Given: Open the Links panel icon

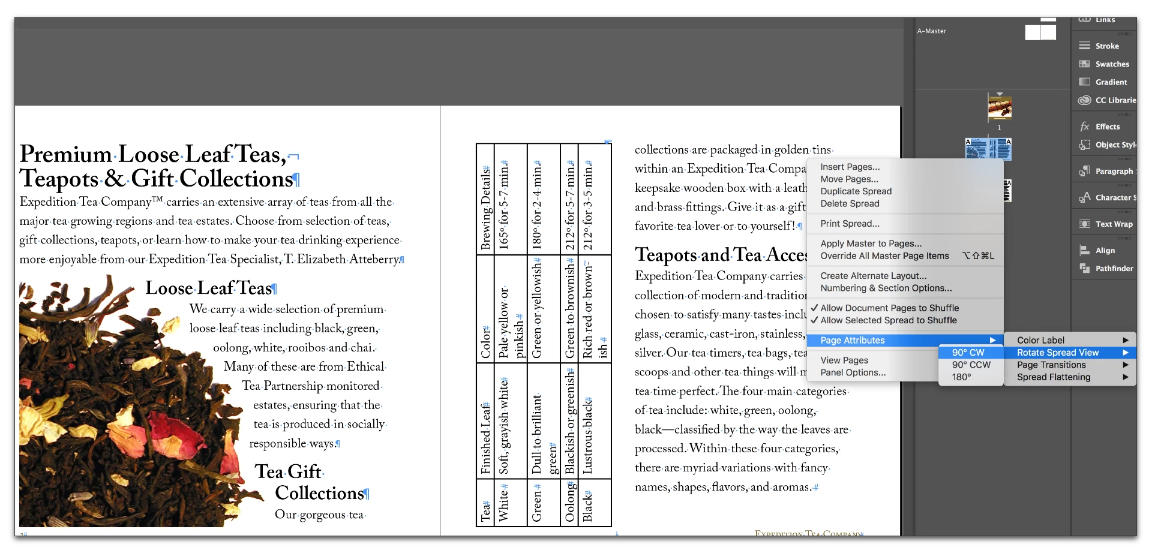Looking at the screenshot, I should click(x=1084, y=20).
